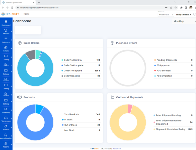
Task: Open the Warehouse building icon
Action: [x=6, y=118]
